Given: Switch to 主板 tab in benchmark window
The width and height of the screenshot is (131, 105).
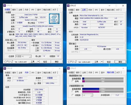Looking at the screenshot, I should coord(84,73).
